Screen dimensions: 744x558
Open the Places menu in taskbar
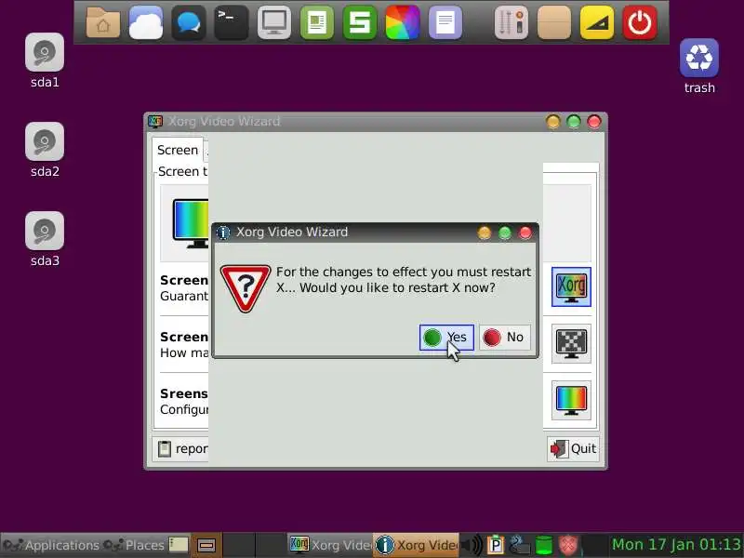click(134, 545)
